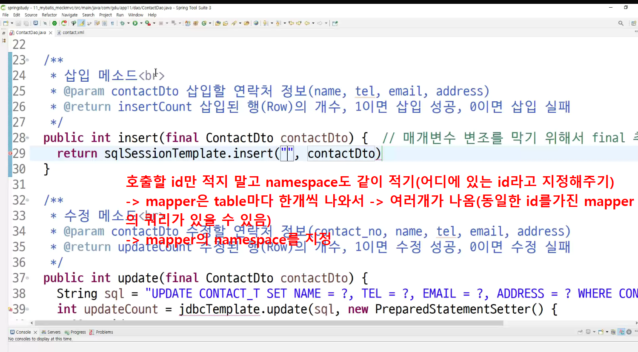Open the internal Web Browser globe icon
The image size is (638, 352).
point(256,23)
